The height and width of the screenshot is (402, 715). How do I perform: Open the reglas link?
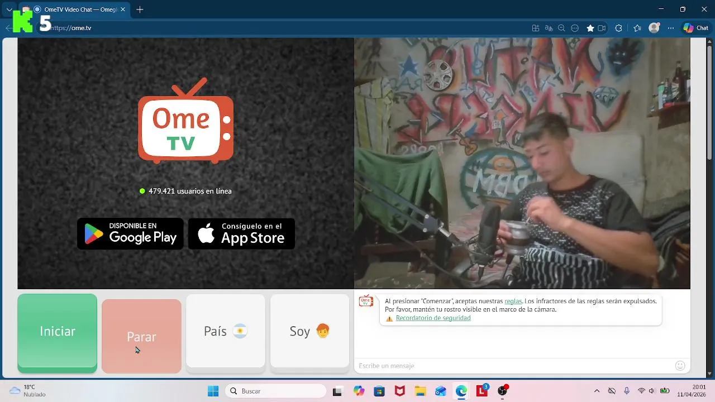(513, 301)
